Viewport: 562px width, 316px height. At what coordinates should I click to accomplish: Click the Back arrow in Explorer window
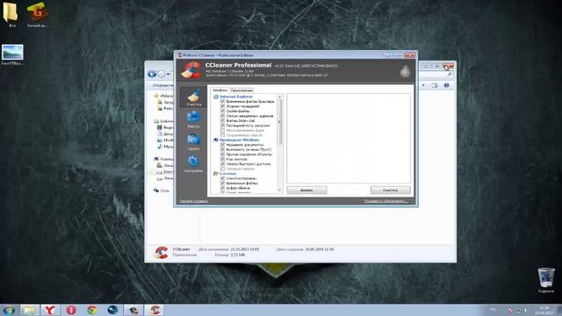pyautogui.click(x=152, y=74)
